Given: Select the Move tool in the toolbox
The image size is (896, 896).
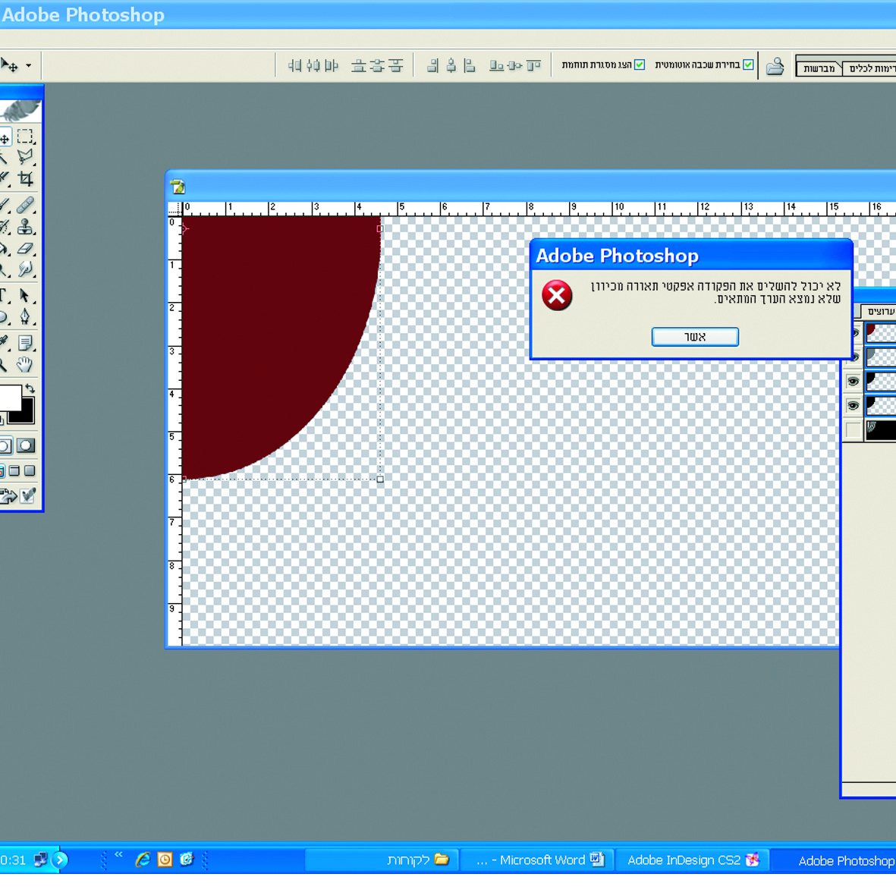Looking at the screenshot, I should [5, 138].
